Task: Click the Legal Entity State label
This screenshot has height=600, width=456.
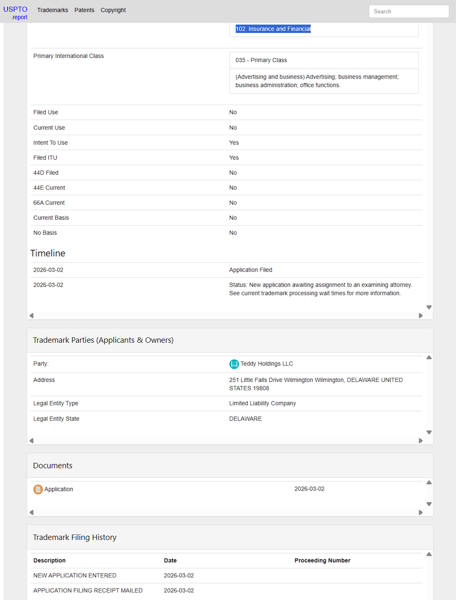Action: (56, 419)
